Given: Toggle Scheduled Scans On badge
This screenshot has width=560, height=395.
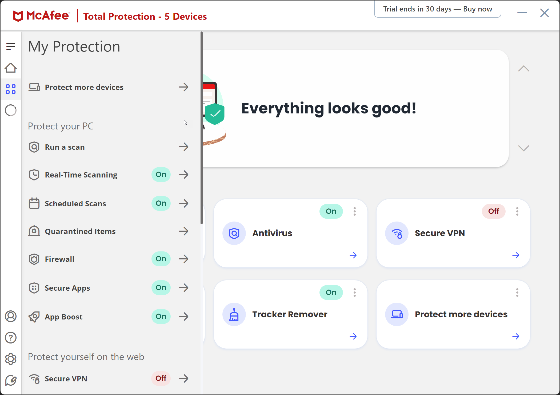Looking at the screenshot, I should [161, 203].
